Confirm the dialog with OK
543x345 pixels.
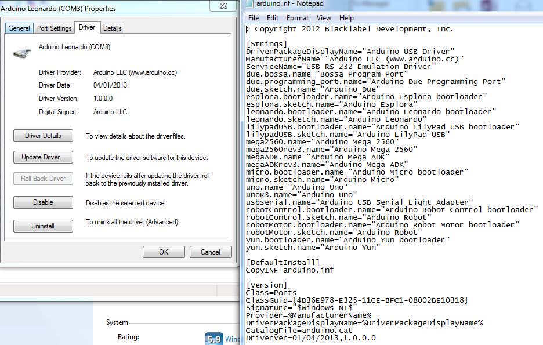pyautogui.click(x=164, y=252)
